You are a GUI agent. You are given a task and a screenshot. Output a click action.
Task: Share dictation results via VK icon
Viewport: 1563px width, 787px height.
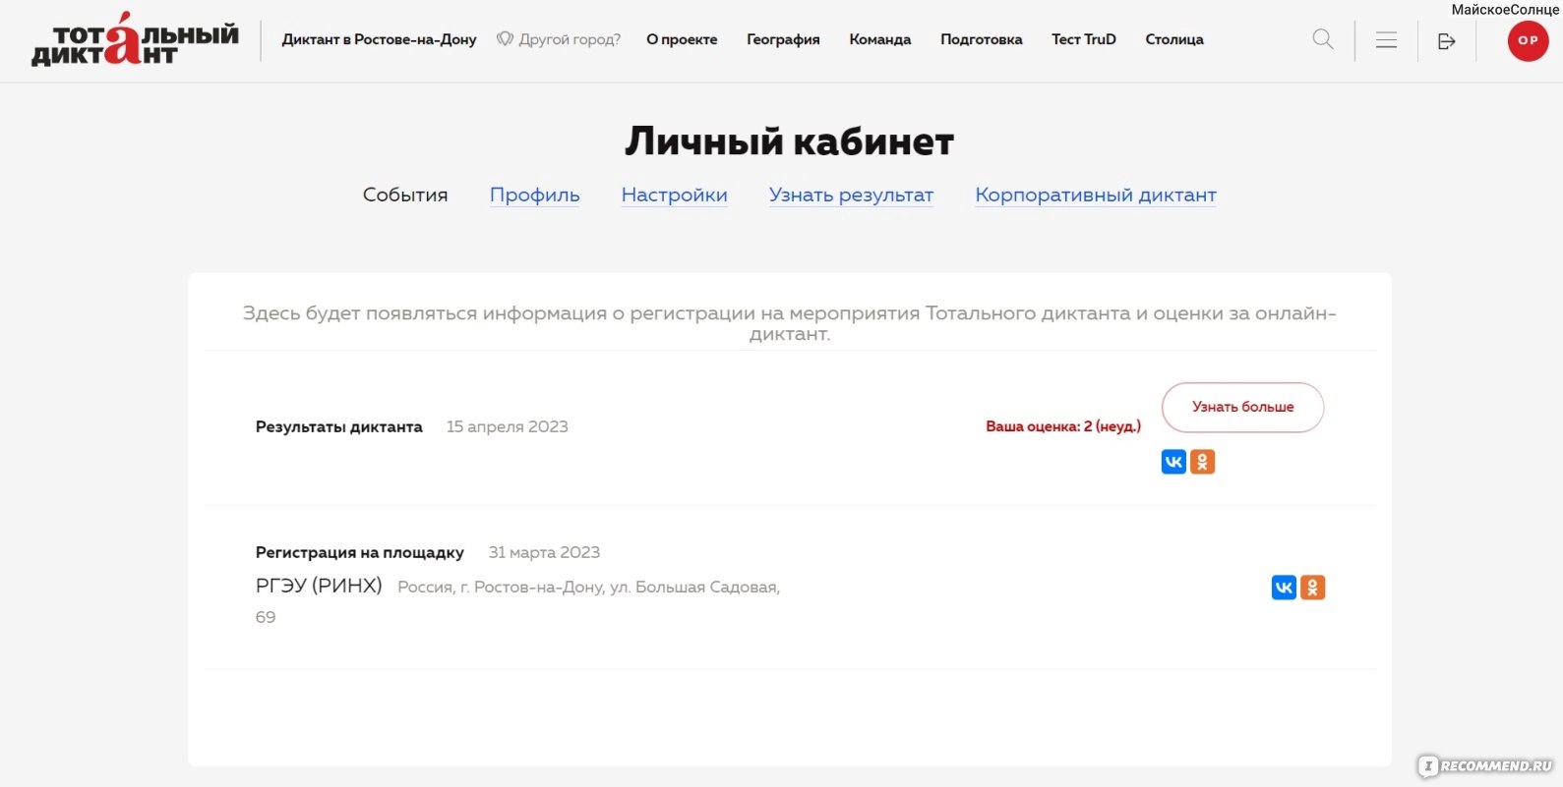click(x=1173, y=462)
